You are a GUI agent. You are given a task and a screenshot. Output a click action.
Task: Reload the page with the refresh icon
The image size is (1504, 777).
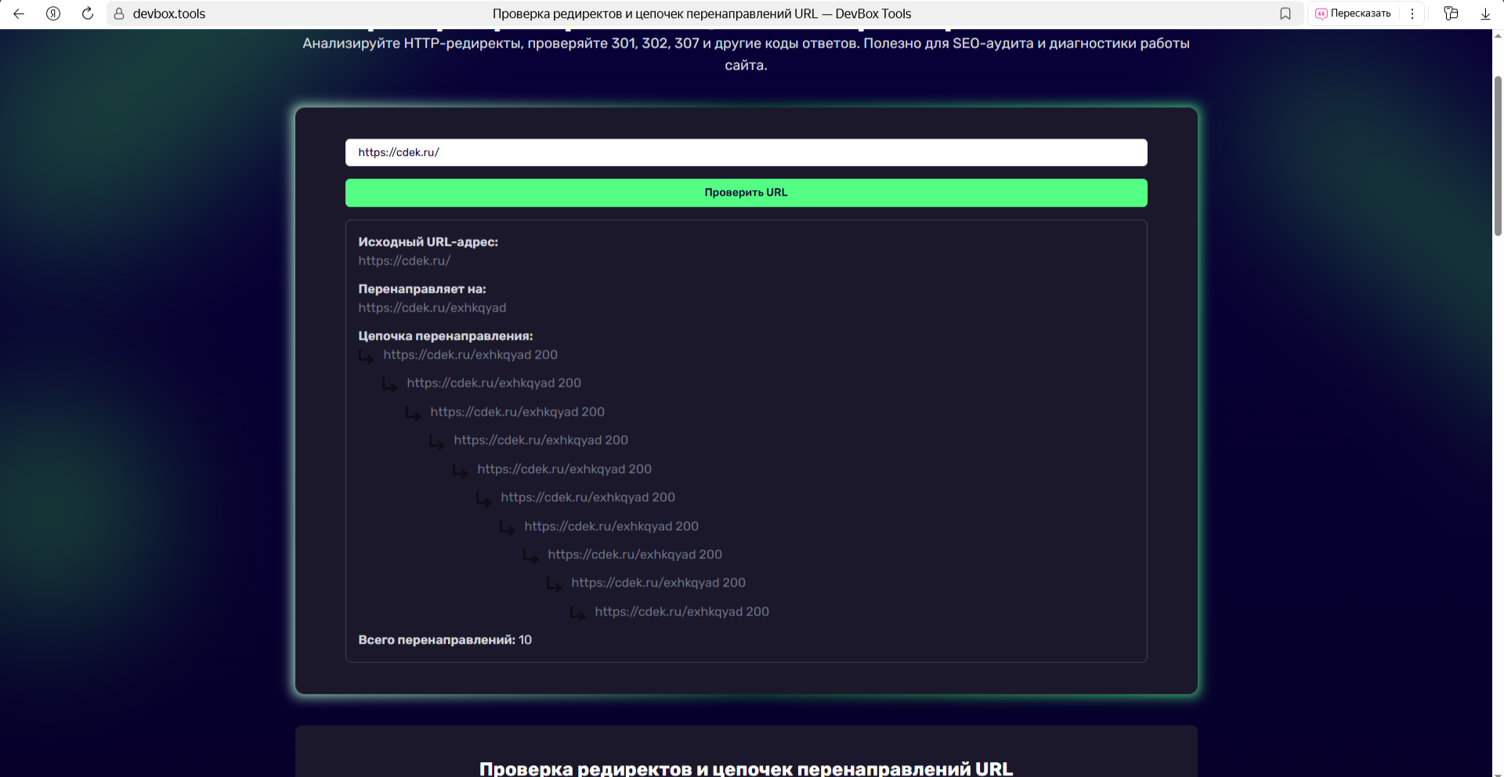point(88,13)
